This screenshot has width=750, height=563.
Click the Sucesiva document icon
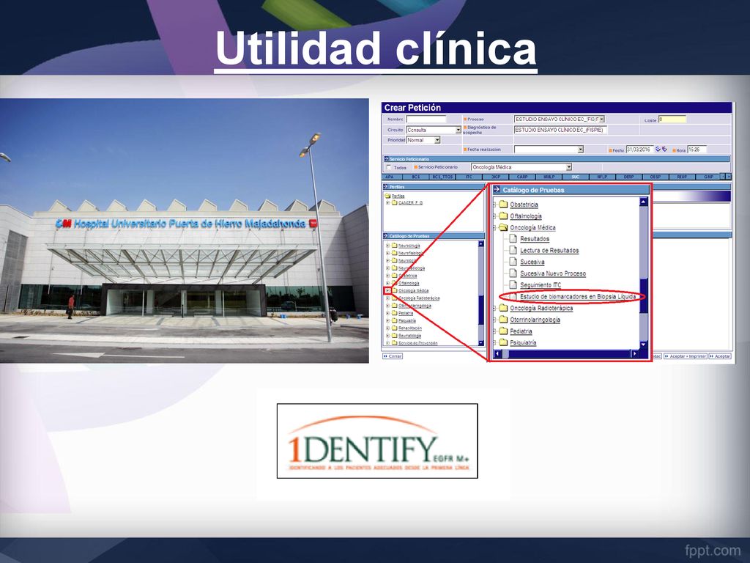pyautogui.click(x=513, y=262)
